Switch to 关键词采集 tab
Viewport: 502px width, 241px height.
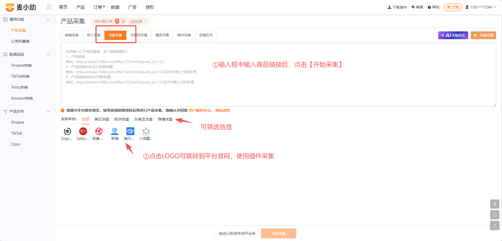pos(139,35)
